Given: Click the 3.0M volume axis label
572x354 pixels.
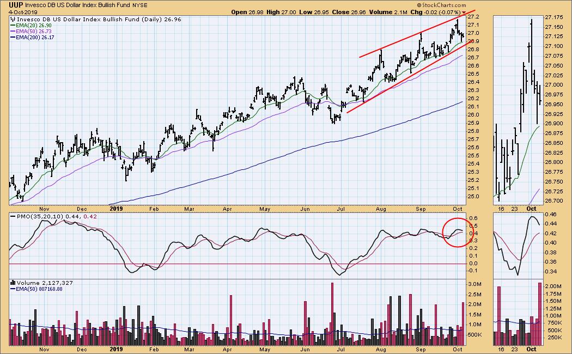Looking at the screenshot, I should (474, 284).
